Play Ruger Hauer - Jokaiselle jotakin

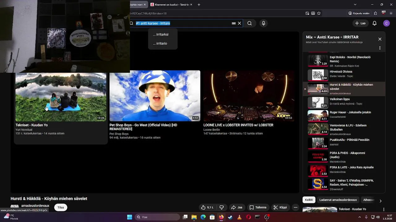[343, 115]
